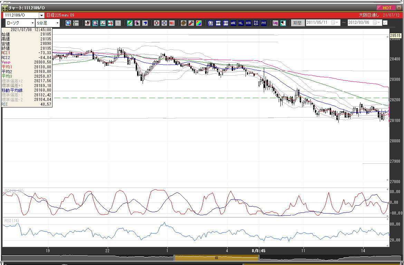Click the blue arrows candle width icon
Viewport: 404px width, 265px height.
coord(164,23)
